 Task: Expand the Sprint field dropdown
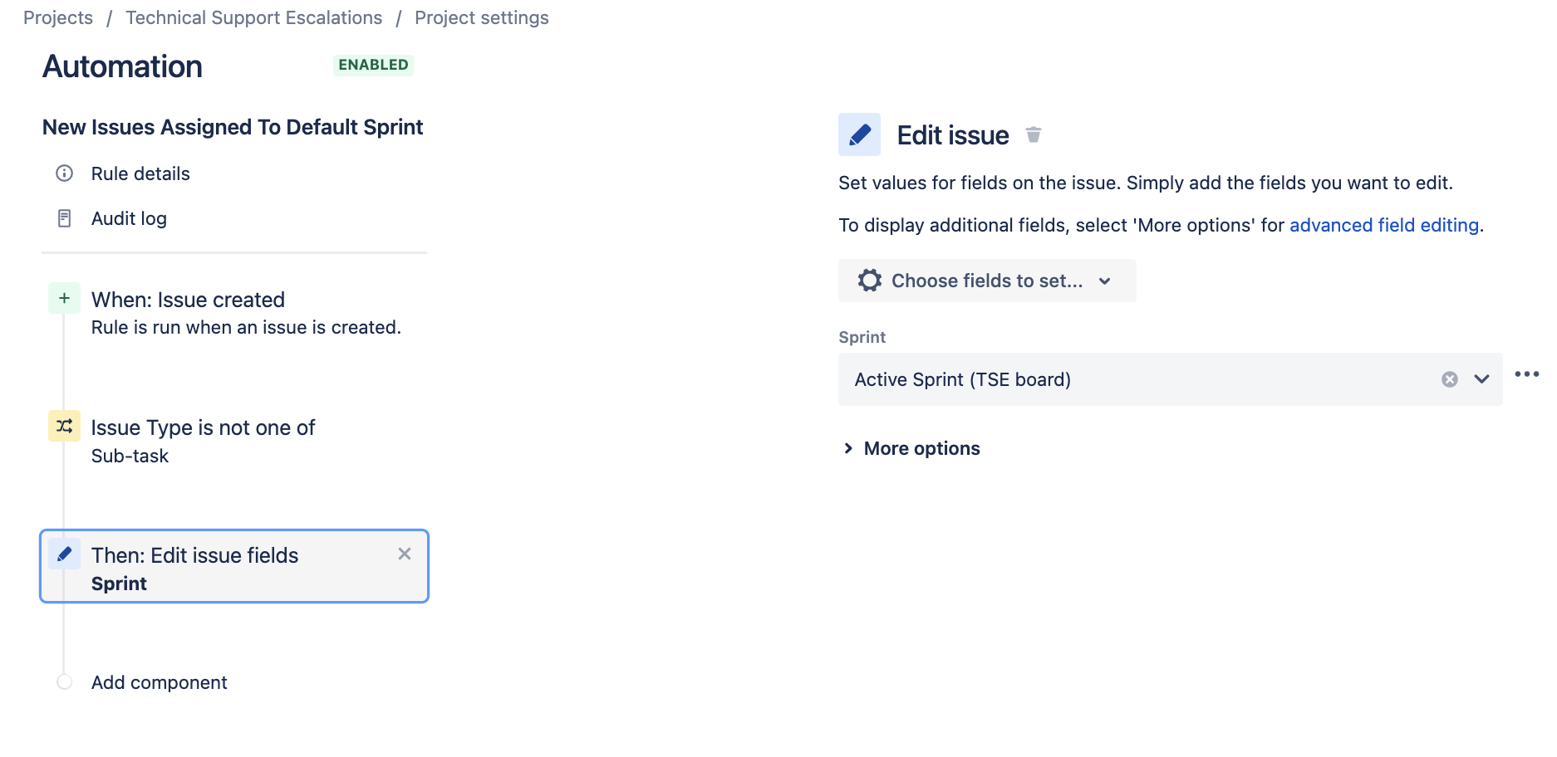point(1481,379)
